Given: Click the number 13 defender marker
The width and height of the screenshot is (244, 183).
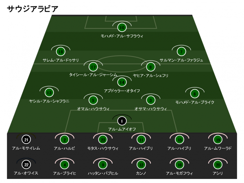Looking at the screenshot, I should tap(49, 93).
